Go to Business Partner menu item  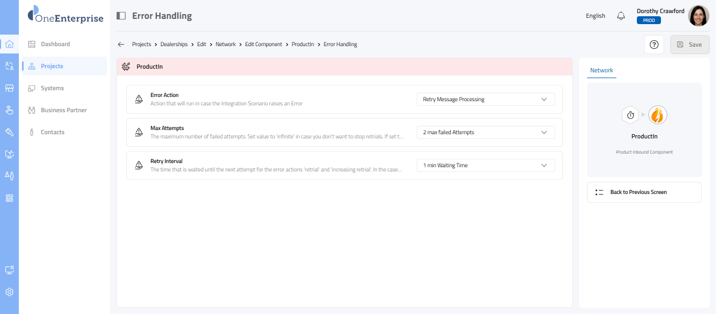[63, 110]
